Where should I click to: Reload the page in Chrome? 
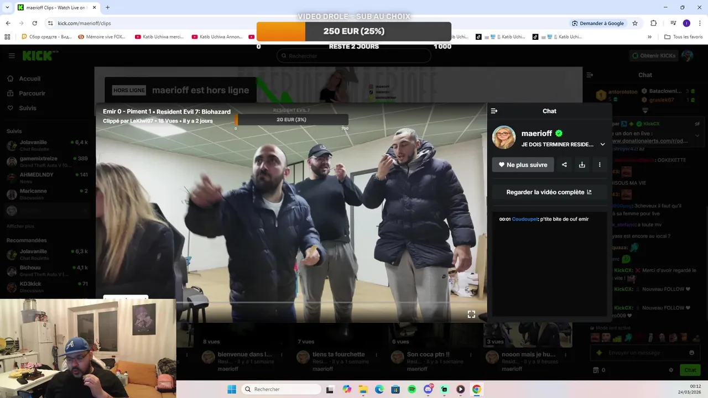pos(34,23)
